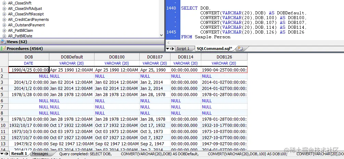The image size is (344, 159).
Task: Click the DOB100 cell 'Sep 02 1947 12:00AM'
Action: pos(117,144)
